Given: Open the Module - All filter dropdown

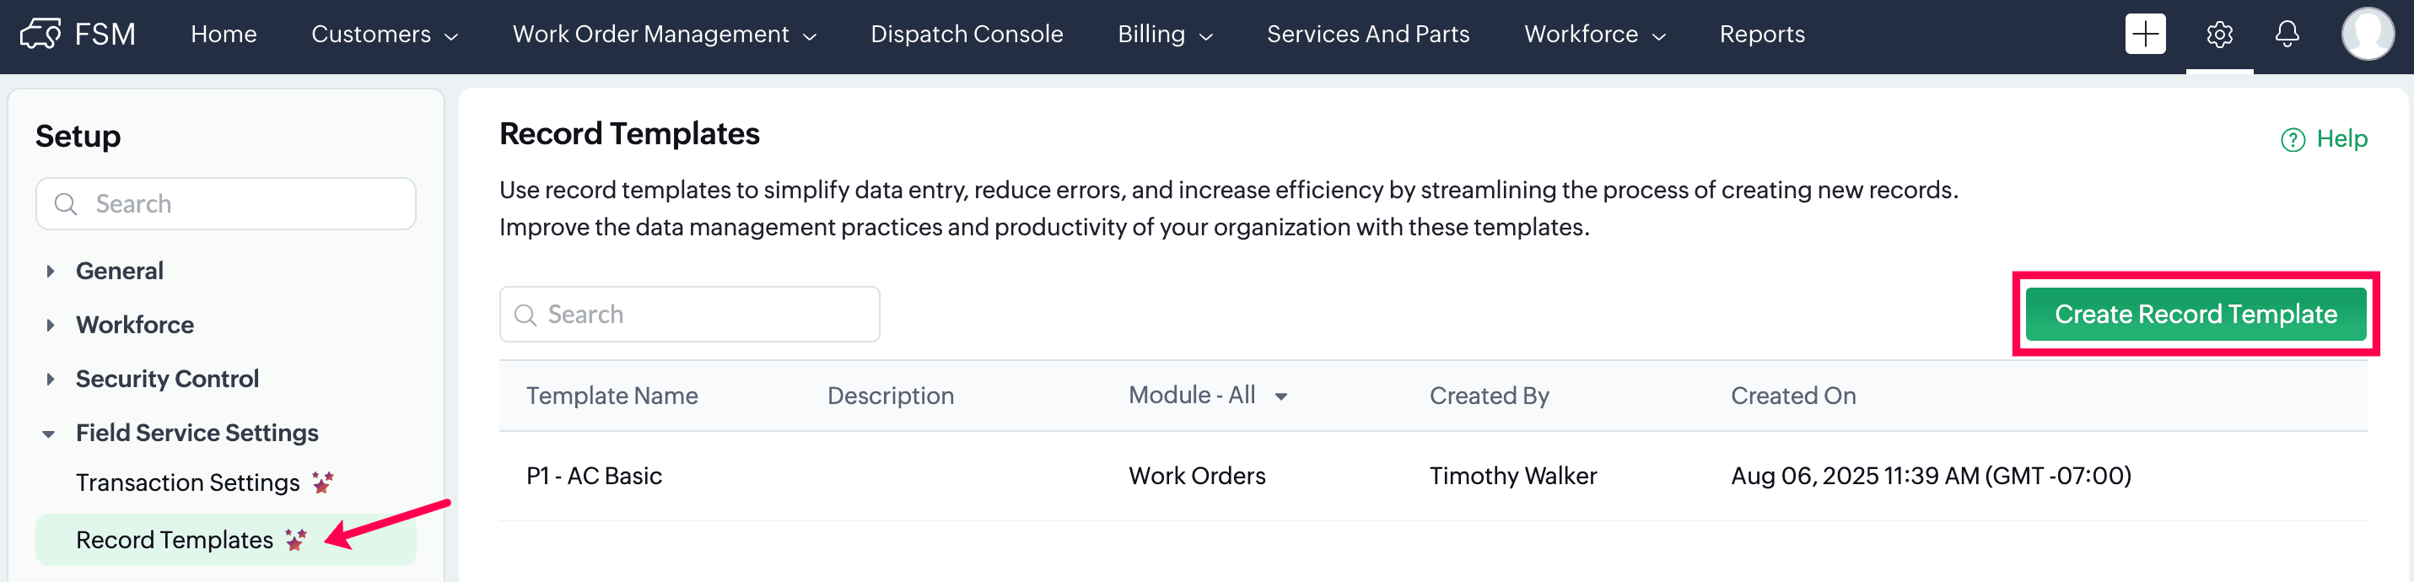Looking at the screenshot, I should pyautogui.click(x=1207, y=396).
